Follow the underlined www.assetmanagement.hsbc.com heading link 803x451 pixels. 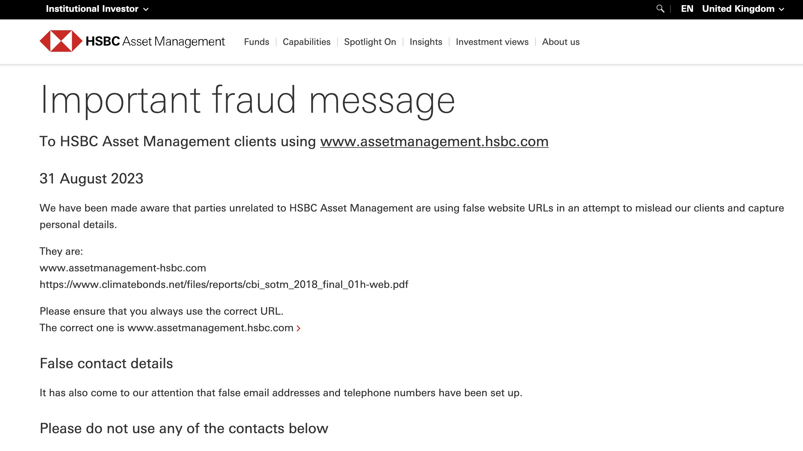point(434,141)
